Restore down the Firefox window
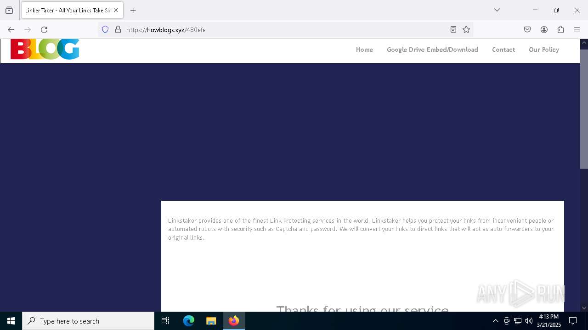The height and width of the screenshot is (330, 588). click(556, 10)
